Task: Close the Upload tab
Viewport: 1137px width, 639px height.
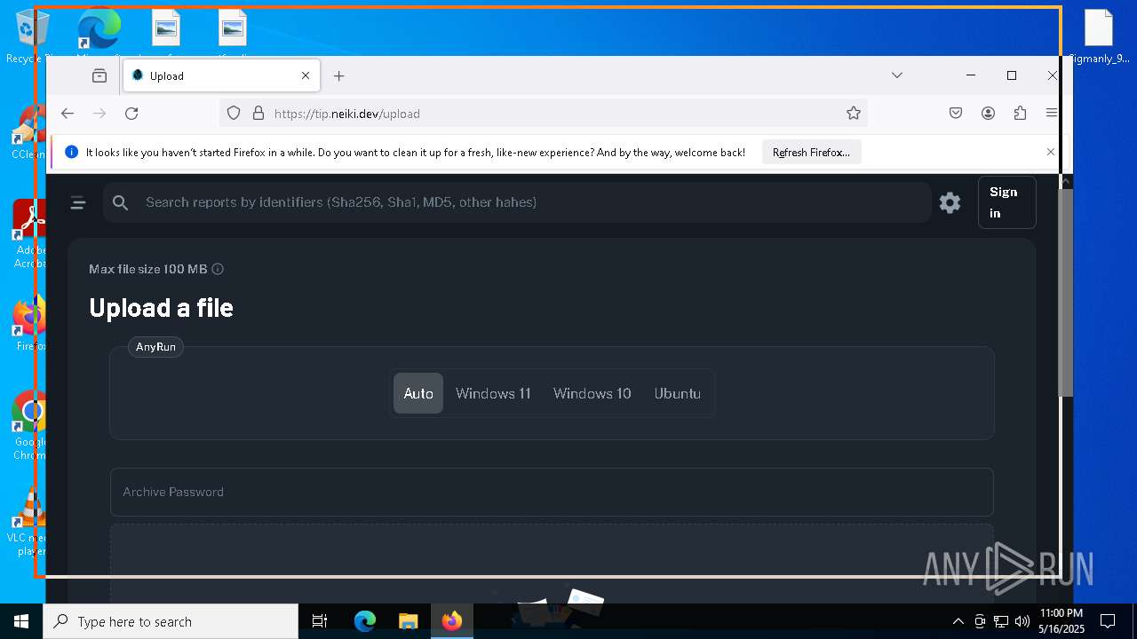Action: (x=306, y=75)
